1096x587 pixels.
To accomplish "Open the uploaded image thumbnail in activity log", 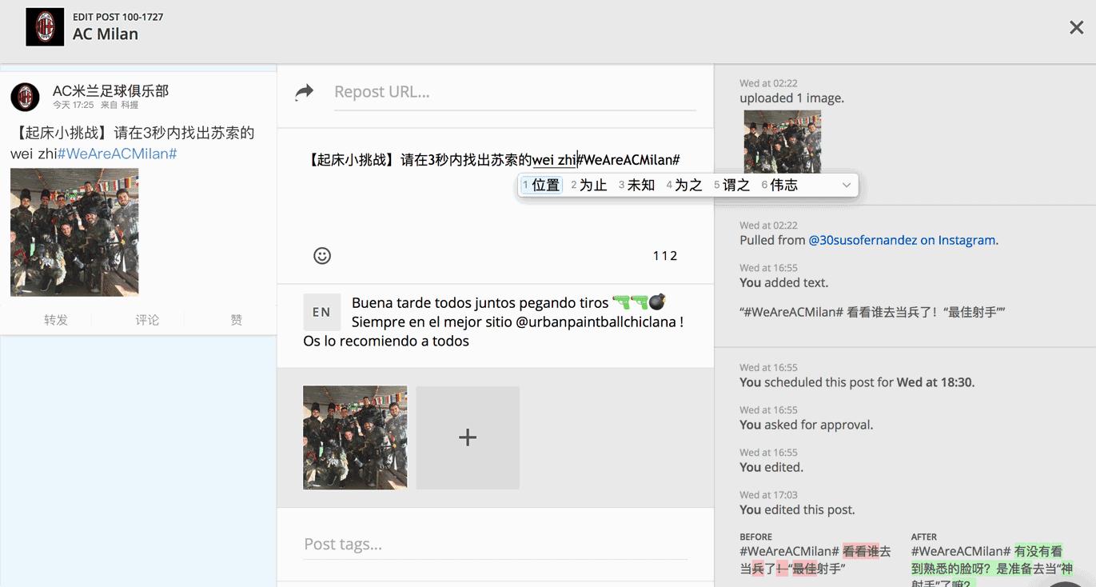I will point(782,142).
